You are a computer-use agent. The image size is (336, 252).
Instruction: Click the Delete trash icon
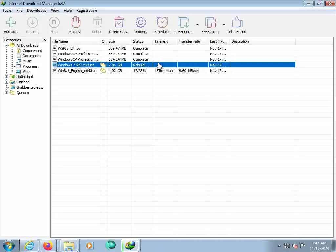pyautogui.click(x=97, y=23)
